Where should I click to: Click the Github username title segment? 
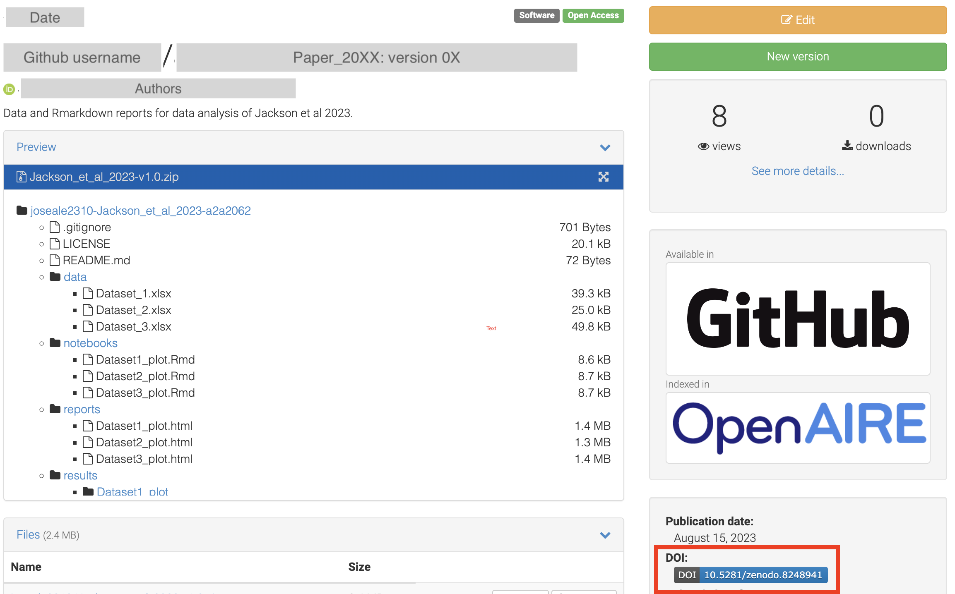82,57
